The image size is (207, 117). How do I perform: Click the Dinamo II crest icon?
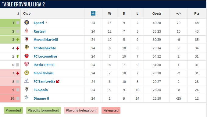[x=27, y=98]
